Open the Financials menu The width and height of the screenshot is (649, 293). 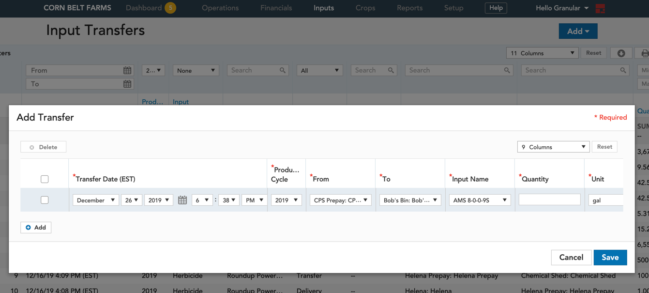(x=276, y=8)
